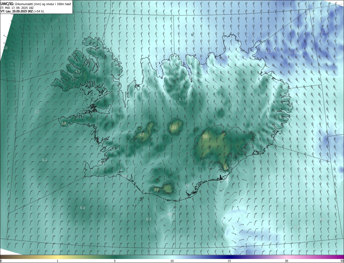
Task: Click the 3.4 value near the southeast coast
Action: 226,168
